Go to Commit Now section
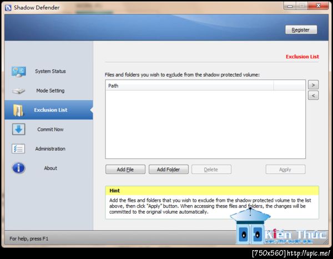Viewport: 333px width, 259px height. click(x=51, y=129)
